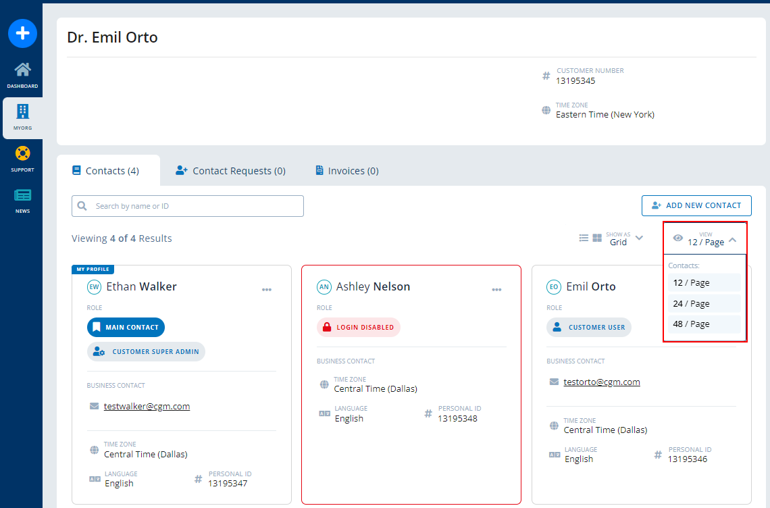770x508 pixels.
Task: Switch results to grid view icon
Action: tap(596, 237)
